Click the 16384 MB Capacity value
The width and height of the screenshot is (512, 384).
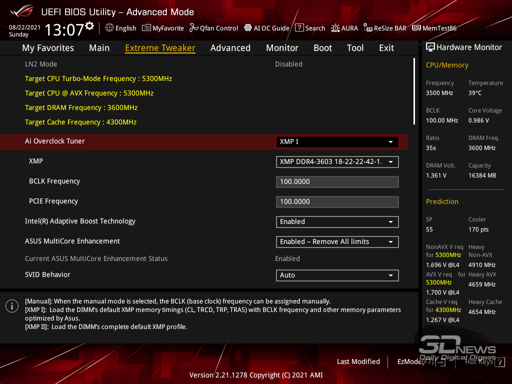click(x=482, y=175)
